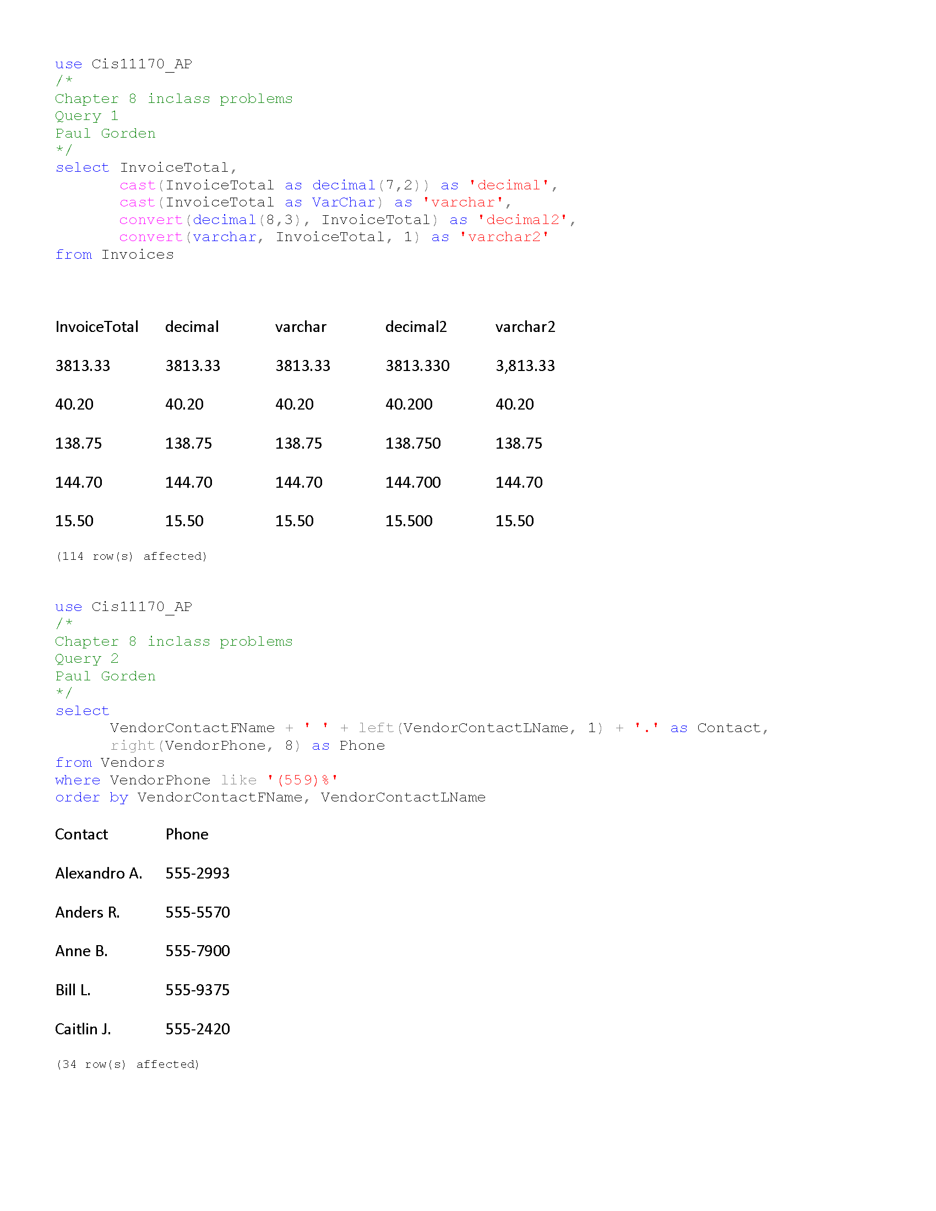This screenshot has height=1211, width=936.
Task: Click the 'right(VendorPhone, 8) as Phone' line
Action: pyautogui.click(x=247, y=745)
